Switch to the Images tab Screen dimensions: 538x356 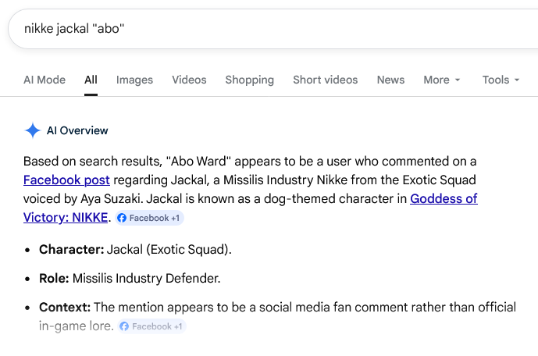pos(134,80)
